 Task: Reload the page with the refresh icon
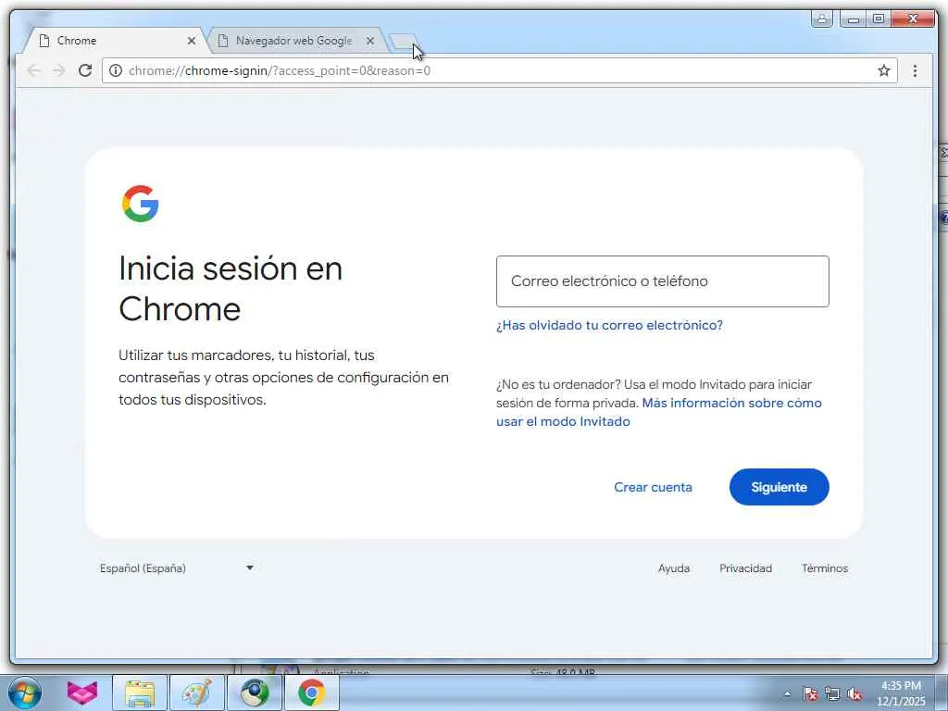coord(85,70)
